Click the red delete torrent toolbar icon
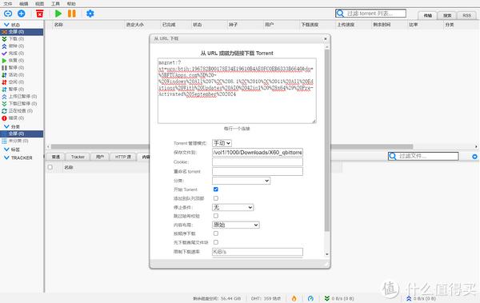This screenshot has height=303, width=480. click(40, 14)
